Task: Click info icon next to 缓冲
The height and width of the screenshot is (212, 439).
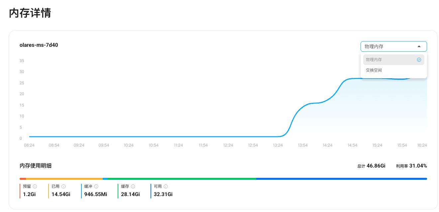Action: (x=96, y=186)
